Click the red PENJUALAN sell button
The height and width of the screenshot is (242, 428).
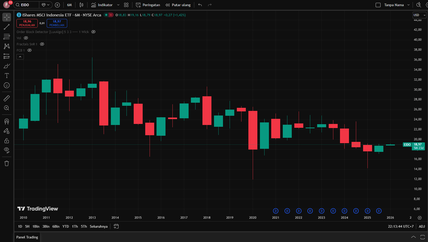point(27,23)
